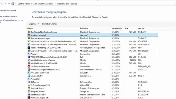Sort by Size column header
Screen dimensions: 176x99
(127, 29)
